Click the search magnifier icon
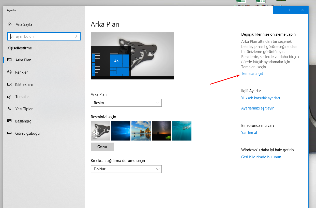316x208 pixels. (77, 36)
